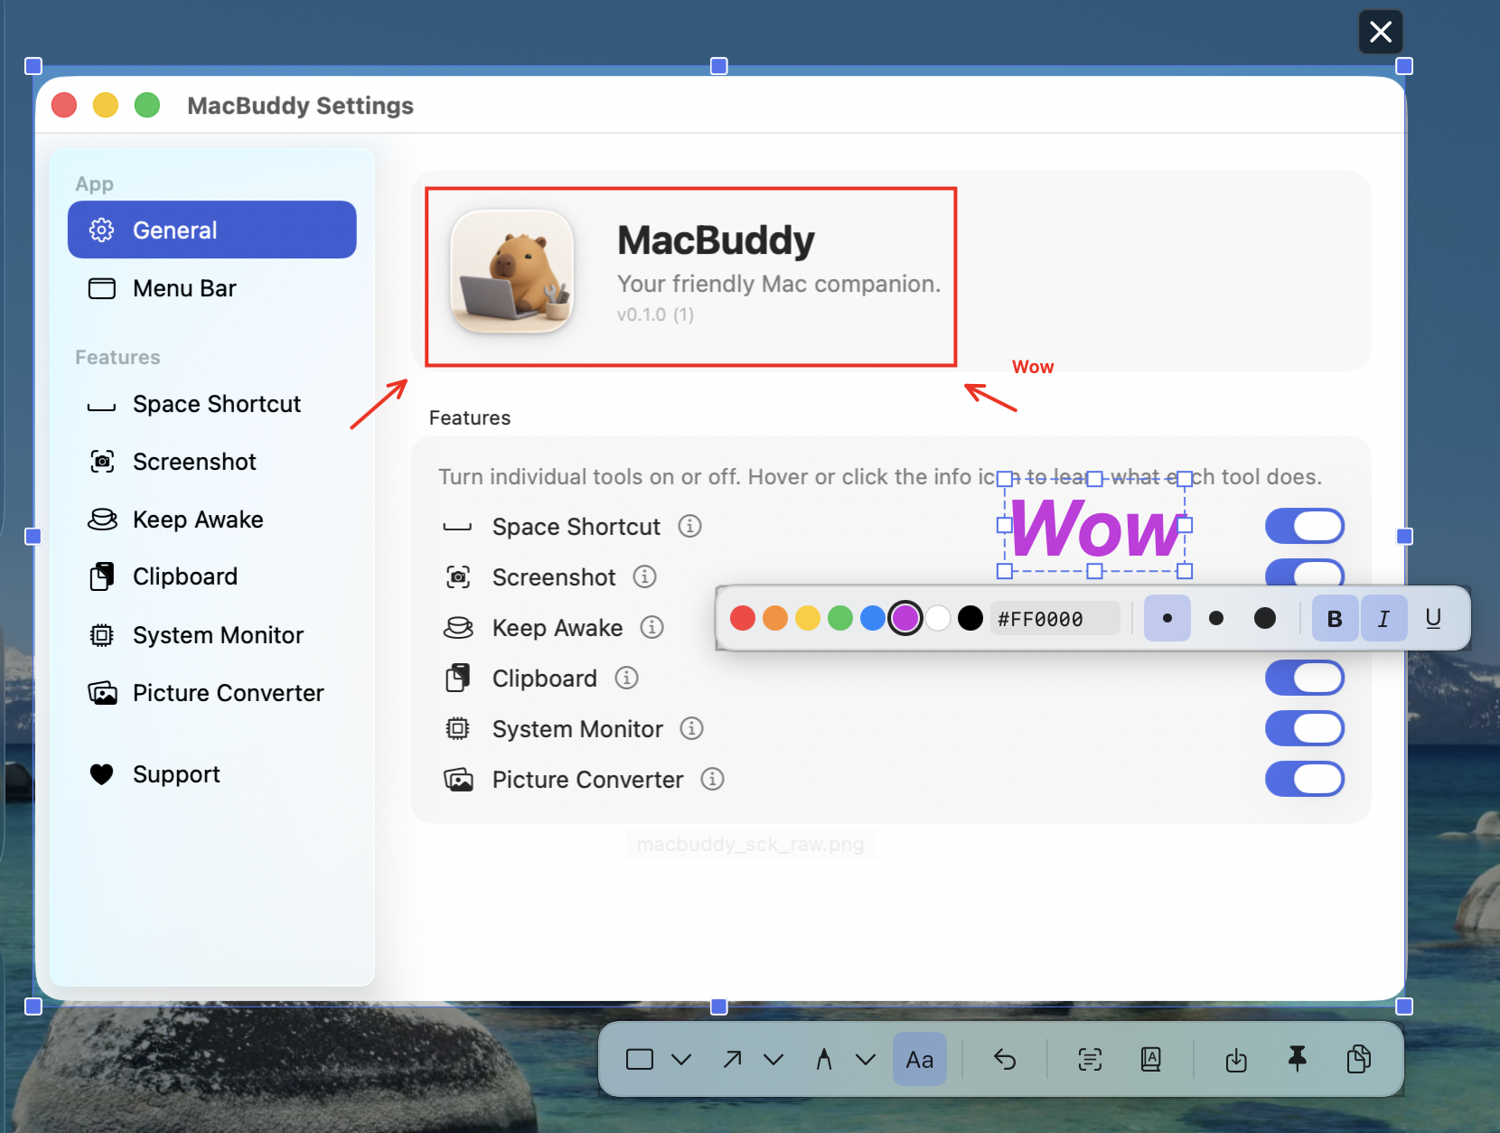Click the info icon beside Keep Awake
Viewport: 1500px width, 1133px height.
pyautogui.click(x=652, y=627)
